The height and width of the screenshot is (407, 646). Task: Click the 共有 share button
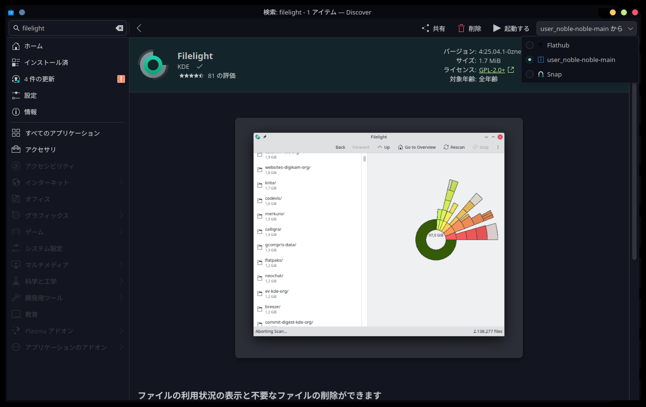(434, 29)
